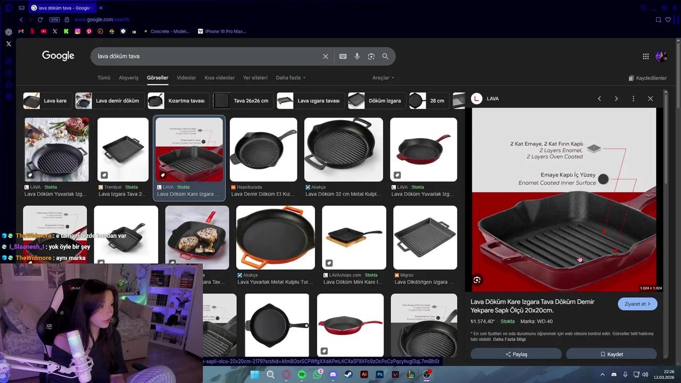681x383 pixels.
Task: Filter by 'Kızartma tavası' chip
Action: (179, 101)
